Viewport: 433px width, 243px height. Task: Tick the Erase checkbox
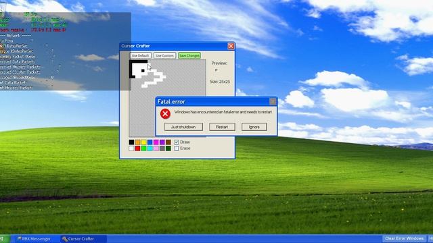click(177, 148)
